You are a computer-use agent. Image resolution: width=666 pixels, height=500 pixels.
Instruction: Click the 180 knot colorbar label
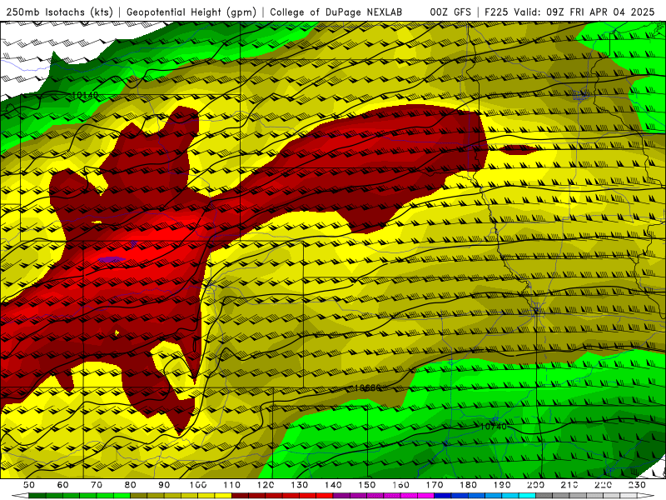(469, 485)
